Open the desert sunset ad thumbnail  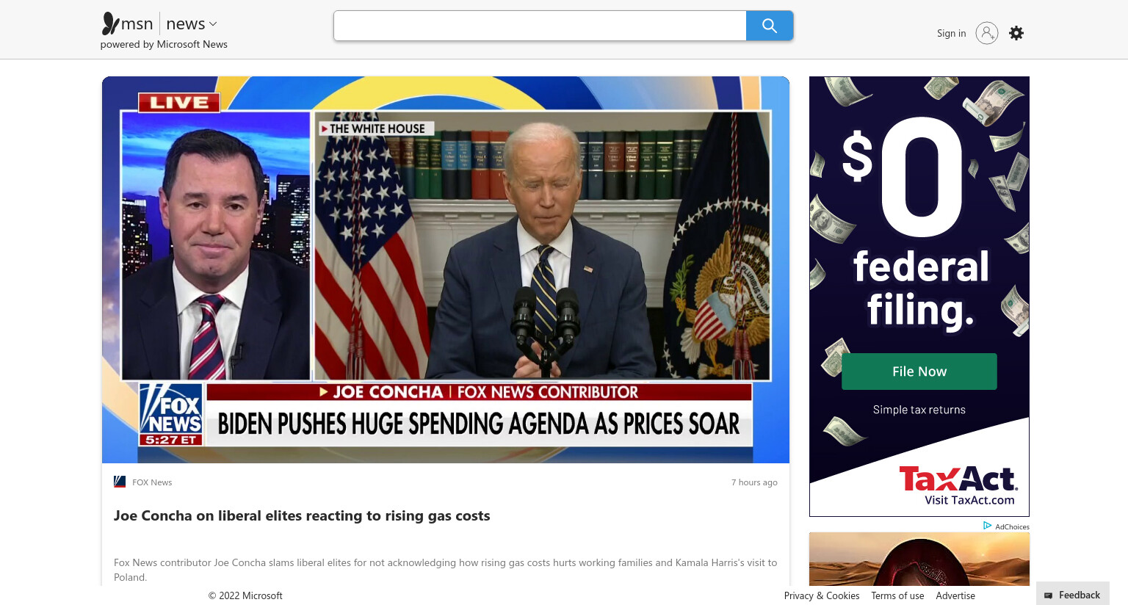pos(919,559)
